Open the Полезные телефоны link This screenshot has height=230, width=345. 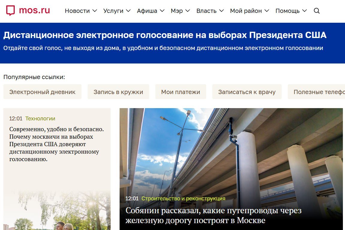(318, 92)
